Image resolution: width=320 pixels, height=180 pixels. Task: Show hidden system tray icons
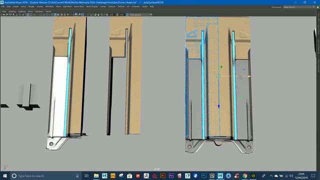coord(271,175)
